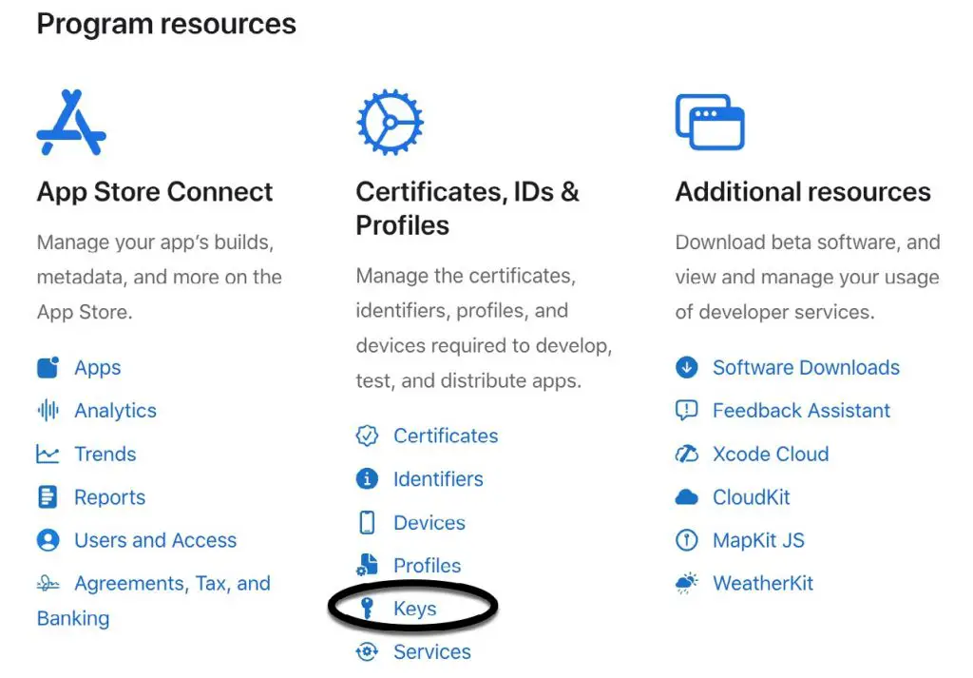
Task: Open the MapKit JS link
Action: pyautogui.click(x=758, y=540)
